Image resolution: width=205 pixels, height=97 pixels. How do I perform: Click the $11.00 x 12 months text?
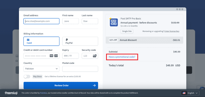(x=129, y=26)
